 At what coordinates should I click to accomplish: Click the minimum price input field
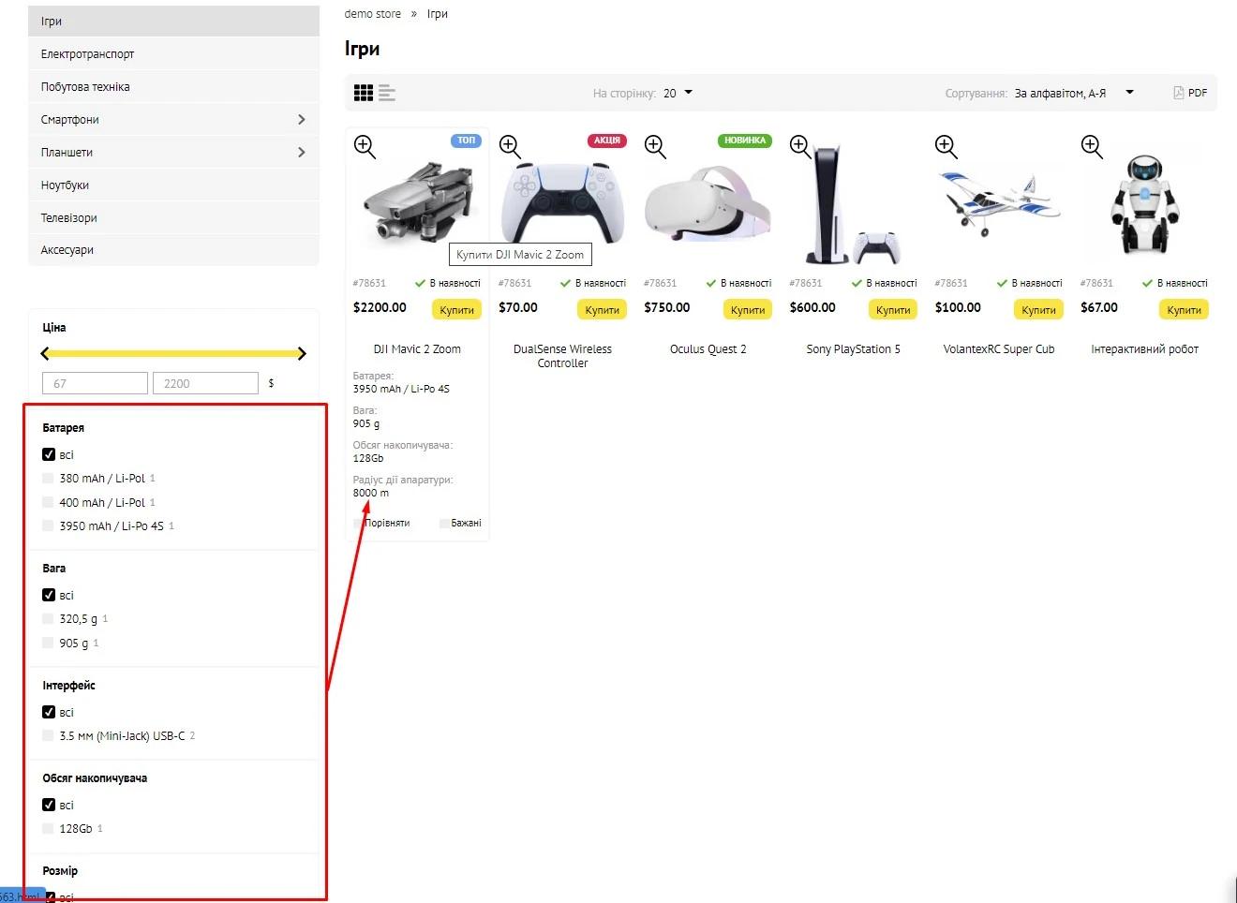tap(95, 383)
